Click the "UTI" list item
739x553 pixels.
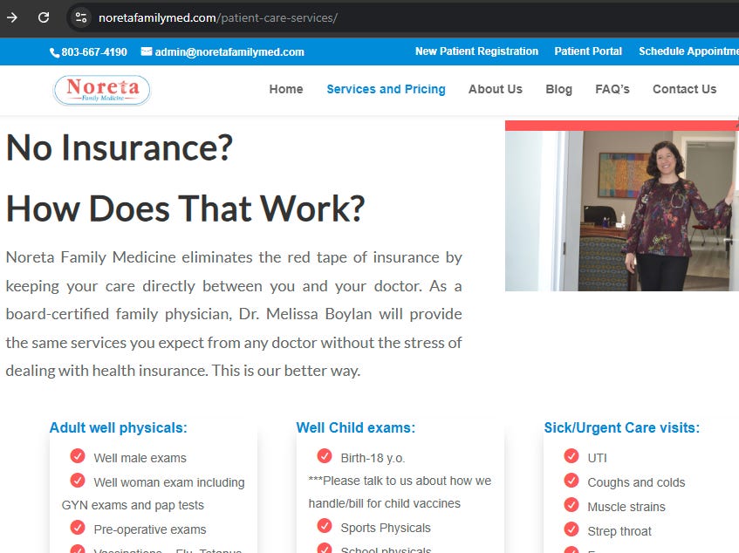coord(597,458)
